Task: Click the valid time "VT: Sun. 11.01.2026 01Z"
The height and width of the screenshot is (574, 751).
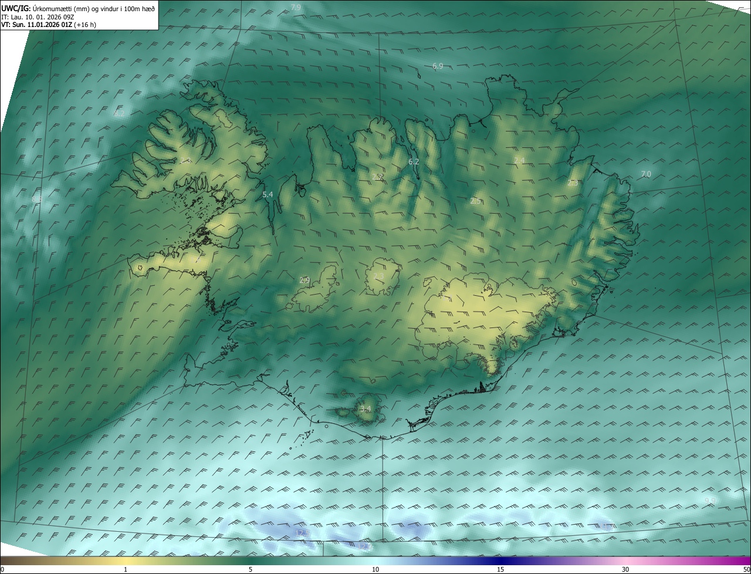Action: point(36,25)
